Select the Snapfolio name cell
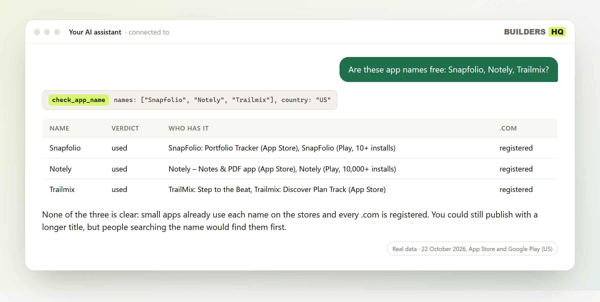This screenshot has width=600, height=302. tap(65, 148)
